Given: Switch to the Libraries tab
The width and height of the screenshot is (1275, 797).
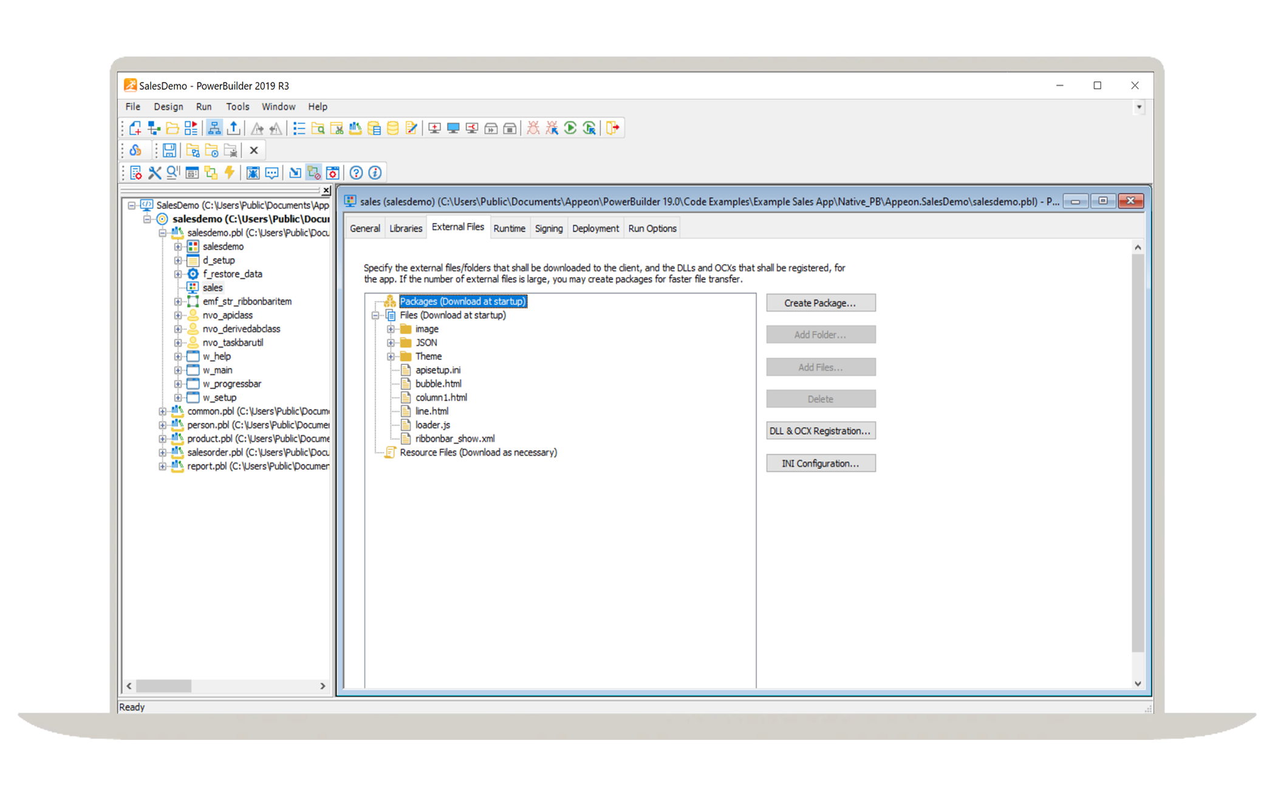Looking at the screenshot, I should click(405, 228).
